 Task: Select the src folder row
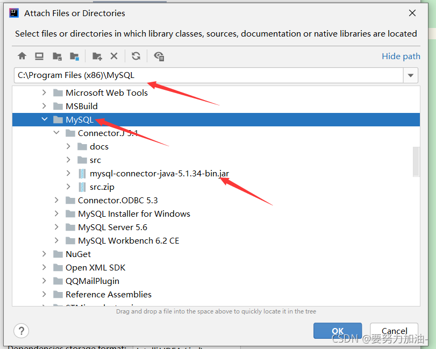[216, 160]
